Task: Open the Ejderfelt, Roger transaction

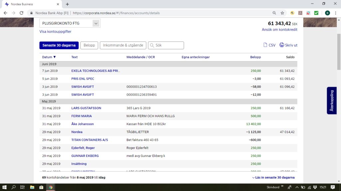Action: click(83, 148)
